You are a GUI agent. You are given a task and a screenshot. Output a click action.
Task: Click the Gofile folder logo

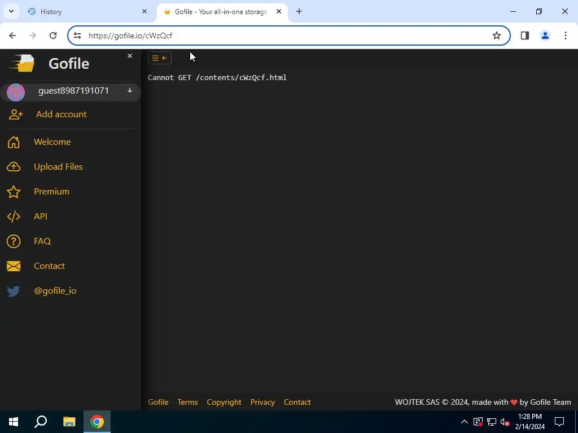(22, 63)
